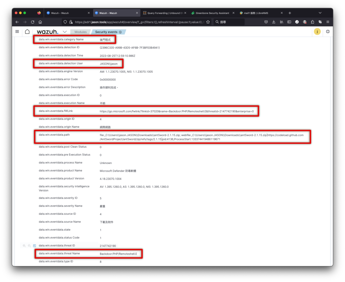Open the Firefox extensions puzzle icon
This screenshot has width=345, height=282.
(312, 22)
